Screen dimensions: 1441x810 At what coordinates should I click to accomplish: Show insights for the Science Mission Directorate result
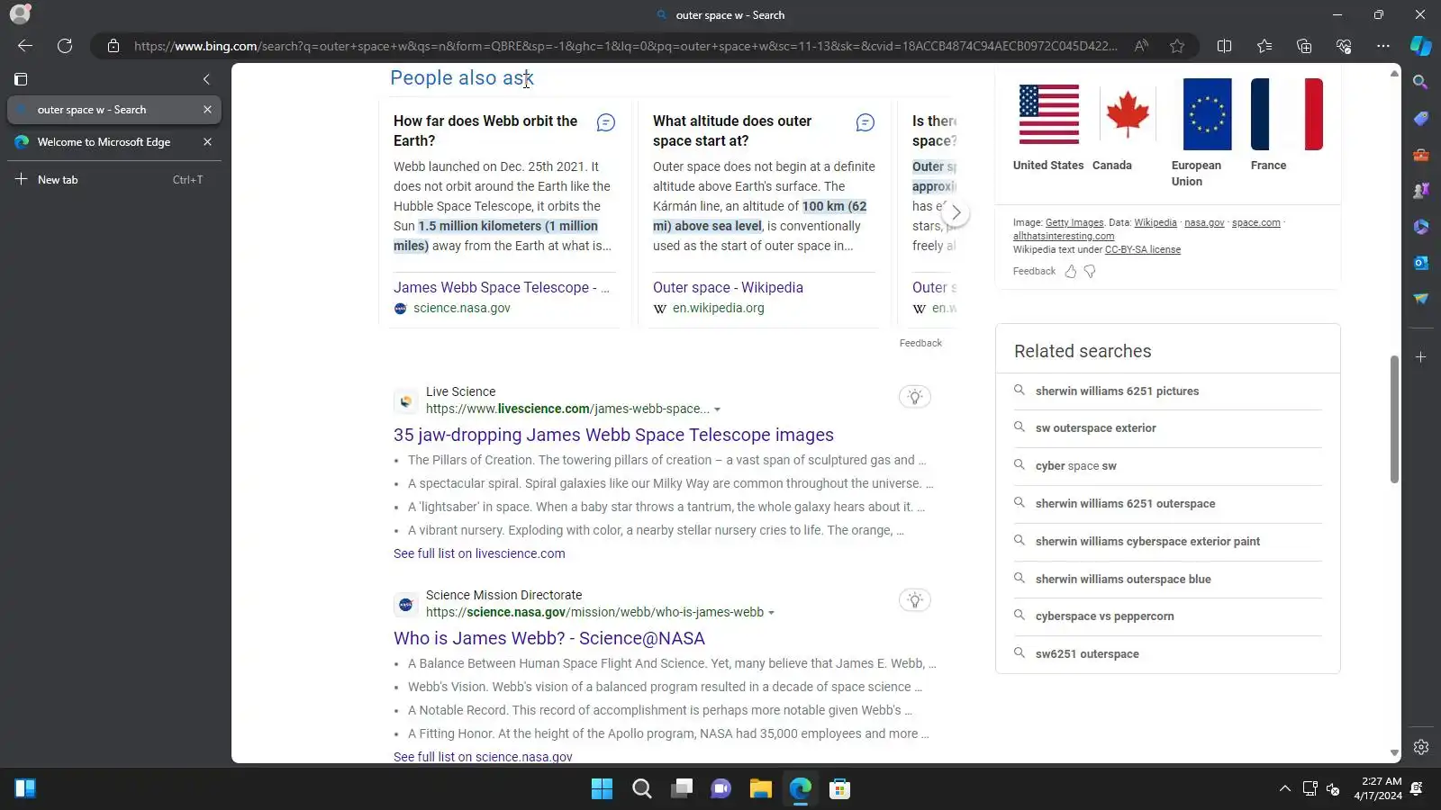[x=915, y=600]
